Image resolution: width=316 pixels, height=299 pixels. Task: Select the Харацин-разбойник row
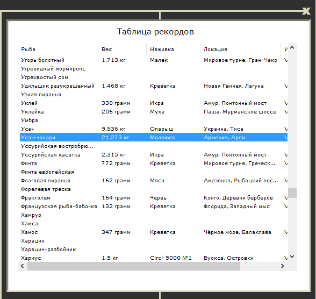(154, 250)
